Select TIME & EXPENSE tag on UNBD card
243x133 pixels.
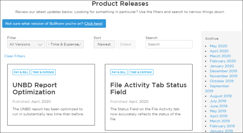(x=43, y=72)
